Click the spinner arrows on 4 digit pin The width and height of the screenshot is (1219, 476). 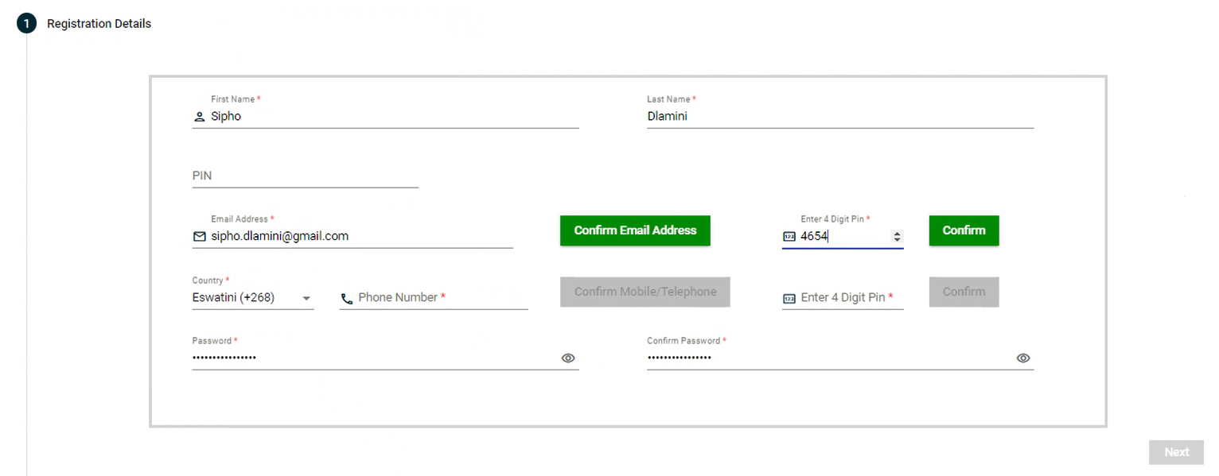tap(898, 237)
